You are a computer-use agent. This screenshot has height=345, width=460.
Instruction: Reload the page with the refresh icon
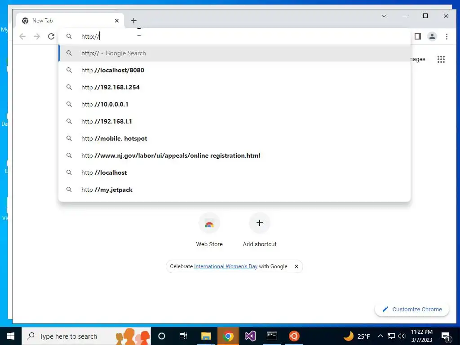pyautogui.click(x=51, y=36)
